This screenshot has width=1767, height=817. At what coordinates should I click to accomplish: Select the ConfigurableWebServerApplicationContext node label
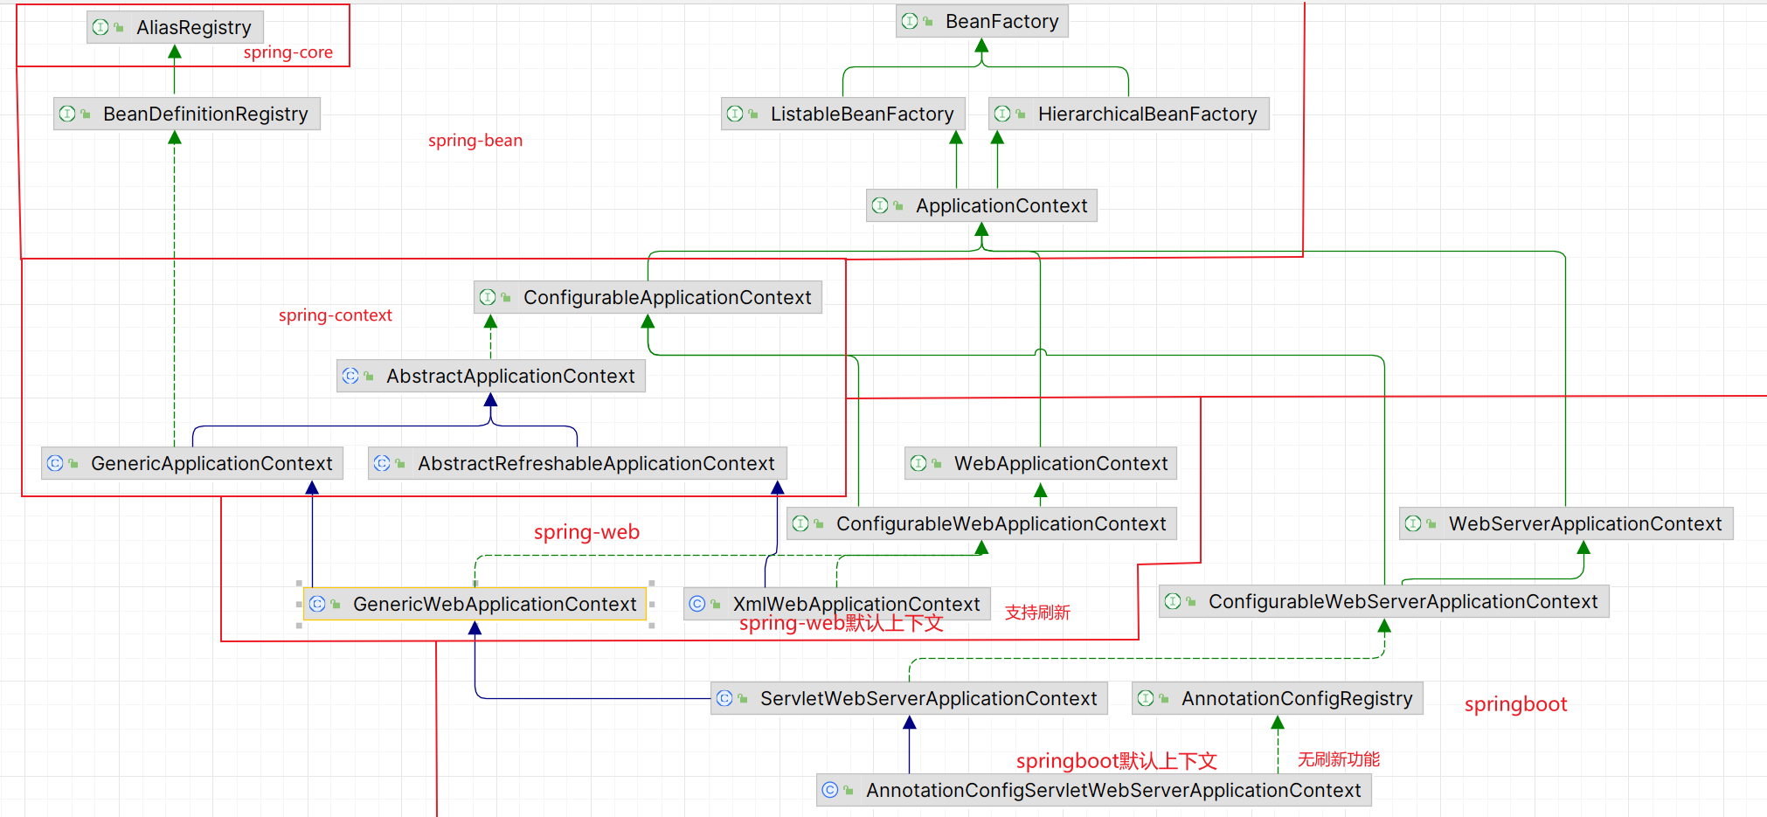[1403, 602]
